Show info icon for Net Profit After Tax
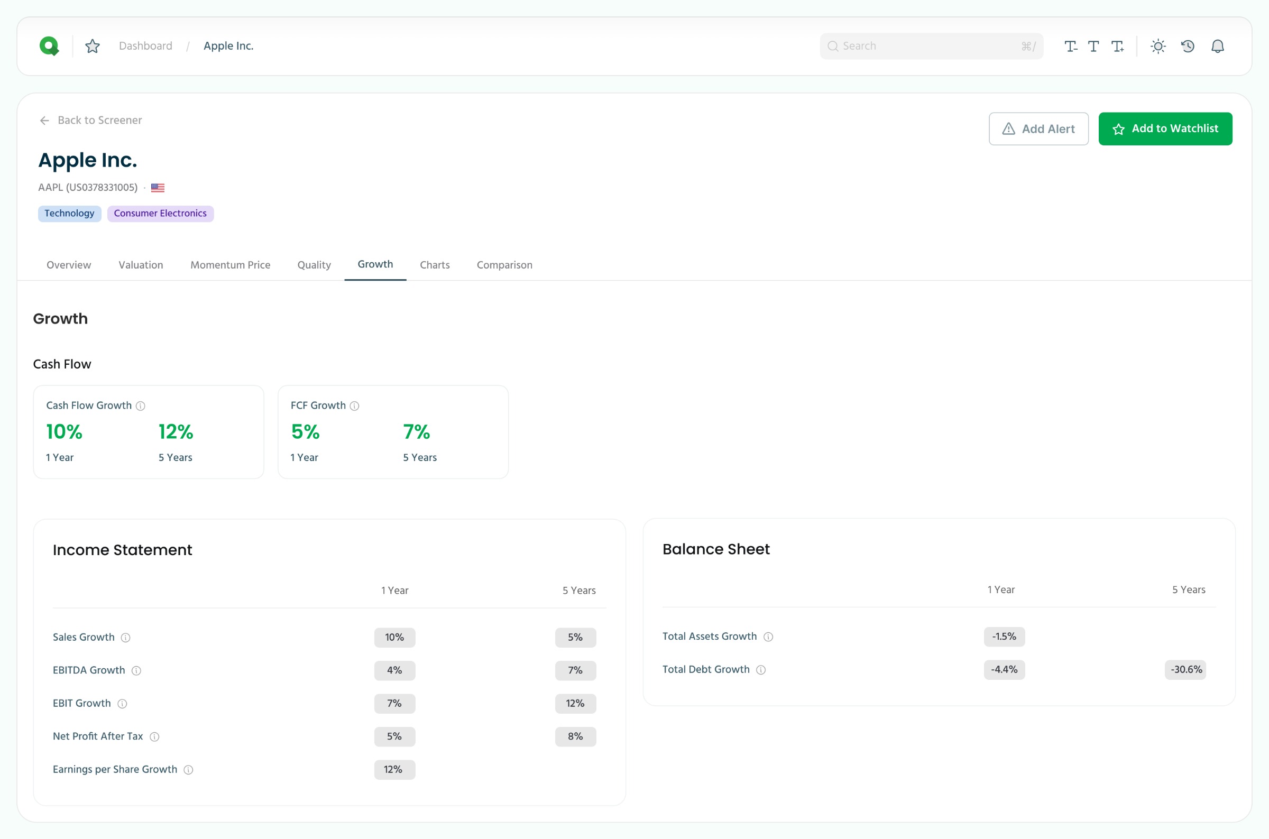The width and height of the screenshot is (1269, 839). point(154,737)
